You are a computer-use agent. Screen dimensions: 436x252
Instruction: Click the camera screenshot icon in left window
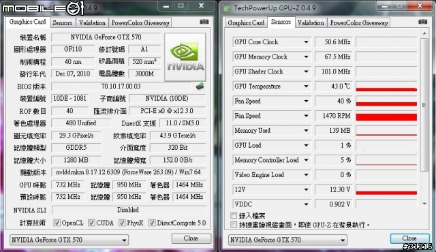pyautogui.click(x=204, y=22)
